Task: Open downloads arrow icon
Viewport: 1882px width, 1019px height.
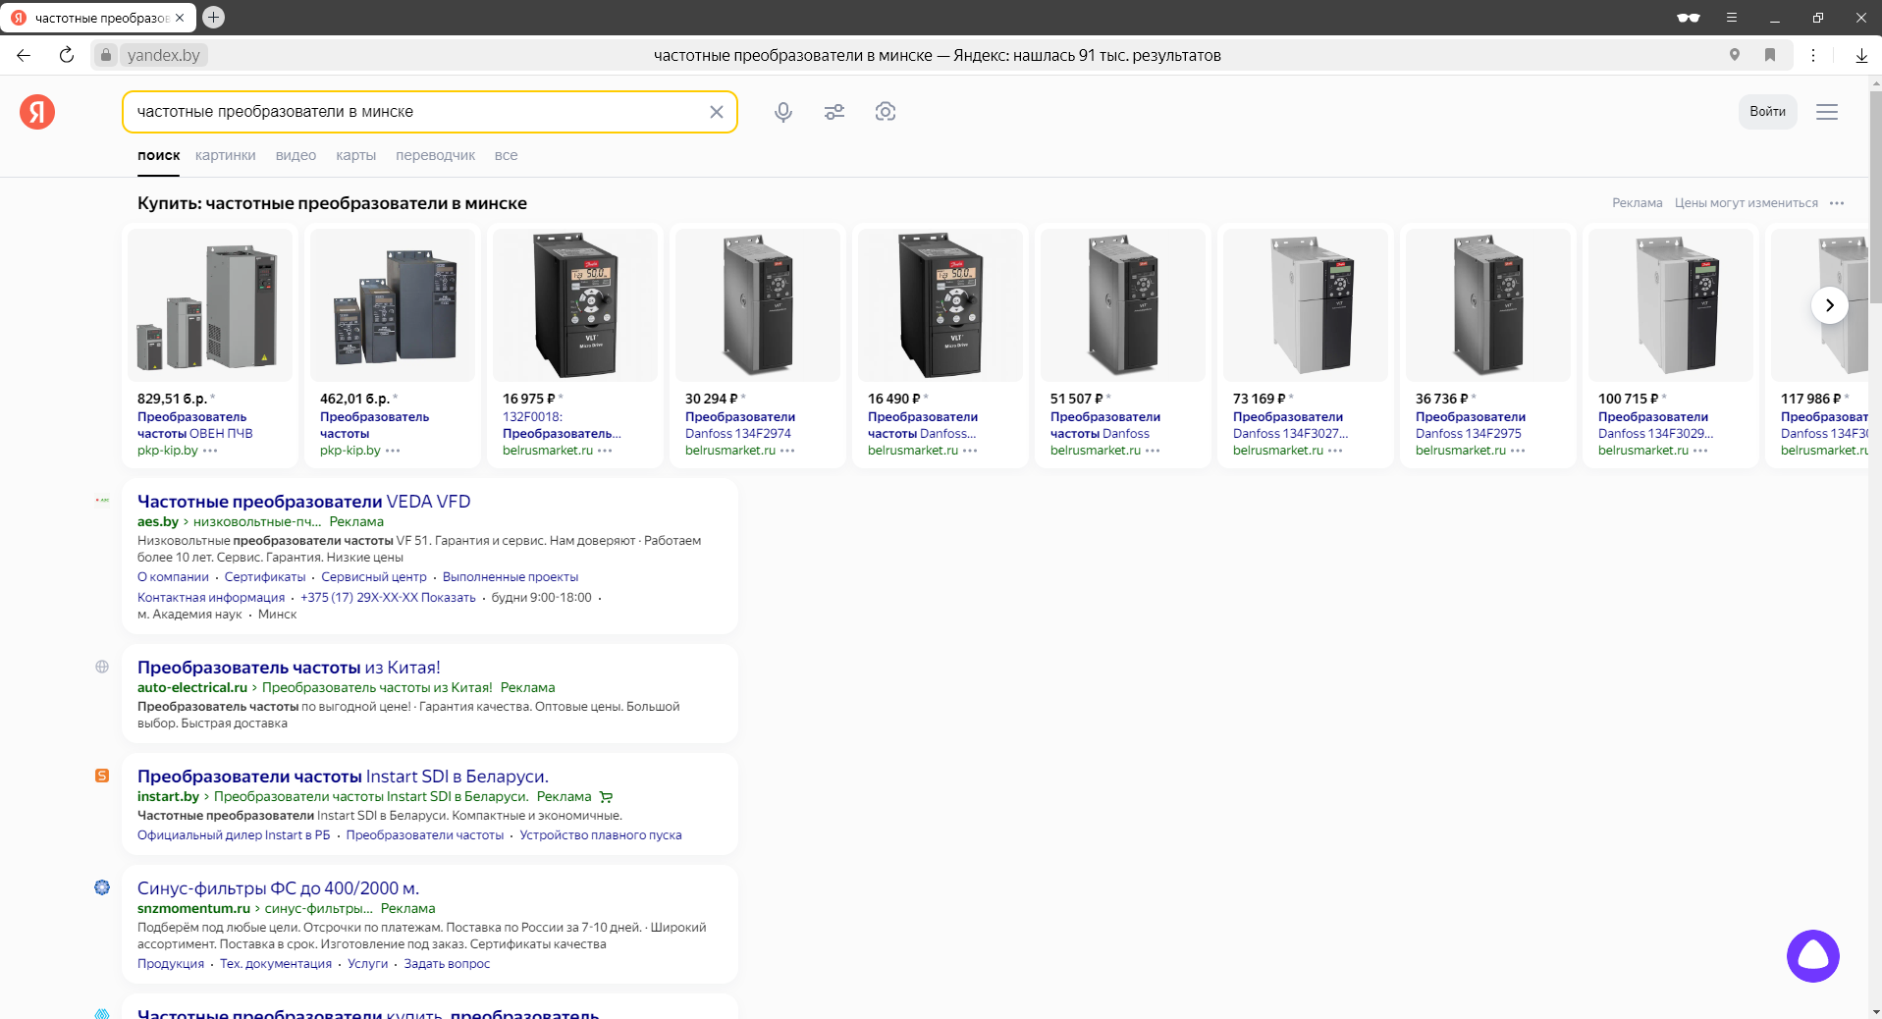Action: click(x=1861, y=55)
